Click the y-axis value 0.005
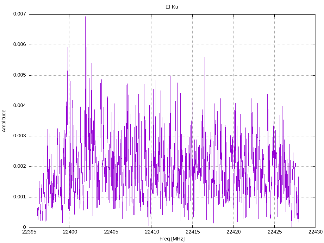Viewport: 324px width, 243px height. [20, 75]
